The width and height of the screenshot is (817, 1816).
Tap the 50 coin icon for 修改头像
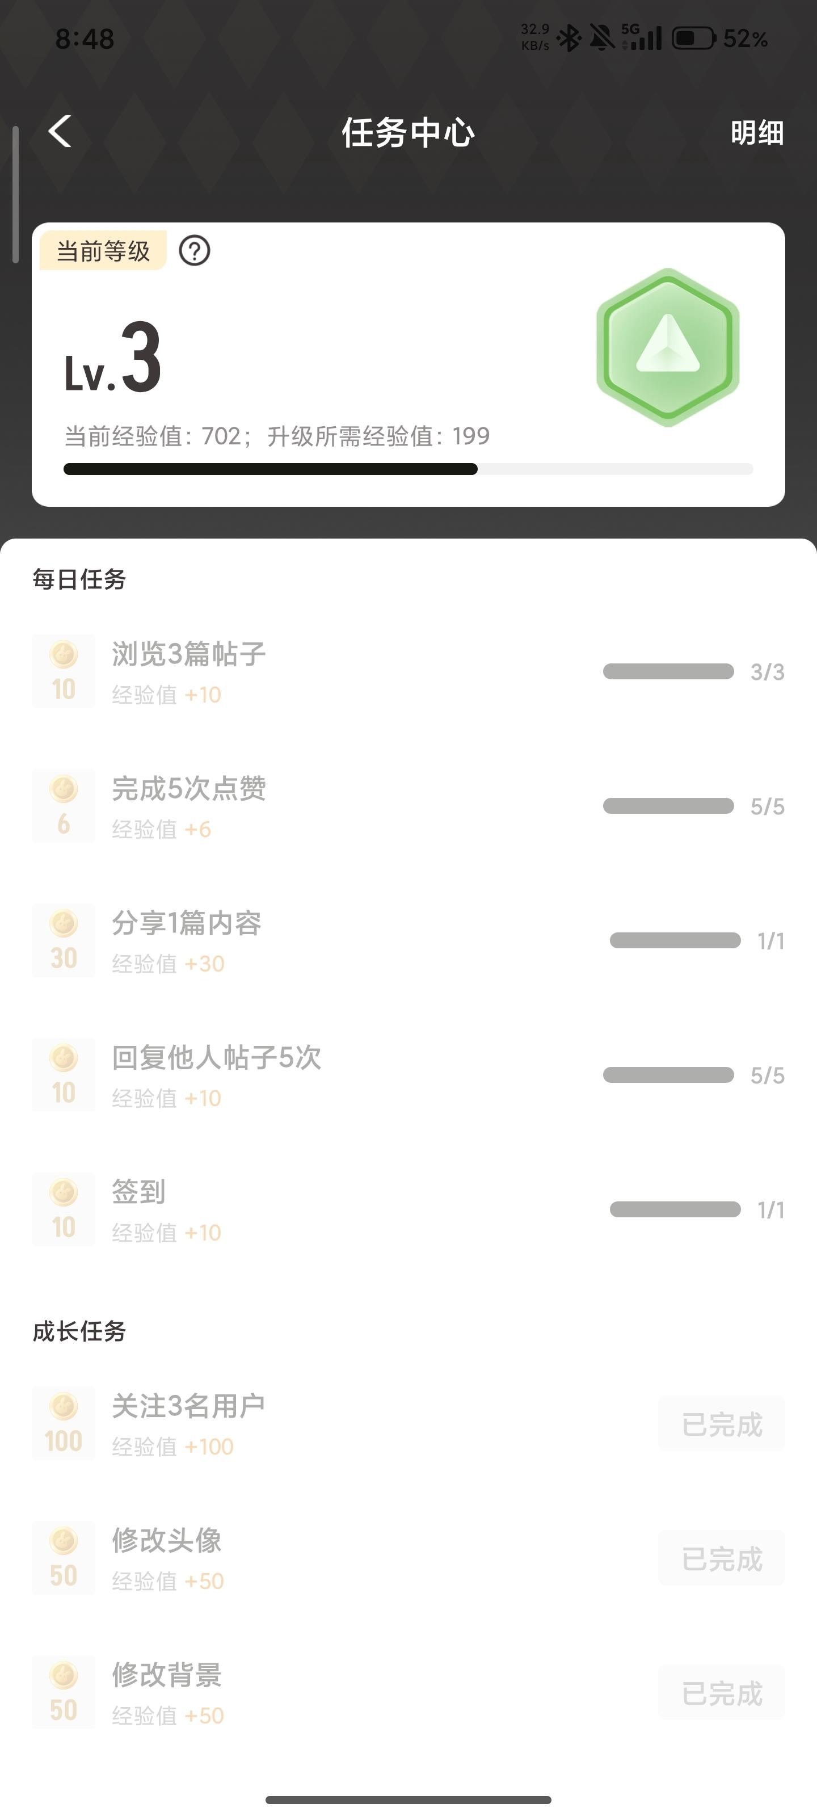(x=64, y=1557)
